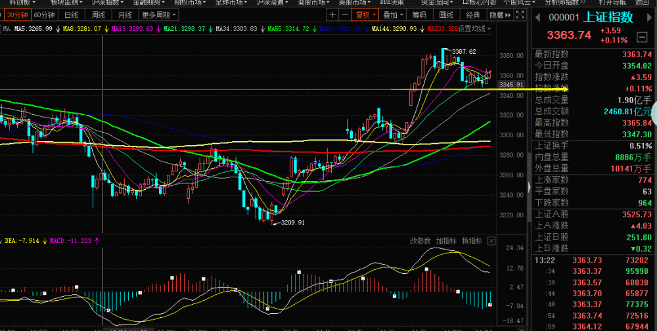Click the magenta arrow after MA13:3293.63
Image resolution: width=657 pixels, height=331 pixels.
tap(158, 29)
